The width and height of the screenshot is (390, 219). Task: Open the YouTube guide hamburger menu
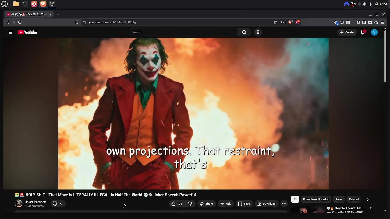(11, 32)
